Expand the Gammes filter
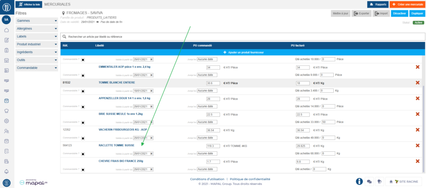Image resolution: width=426 pixels, height=188 pixels. pyautogui.click(x=37, y=21)
